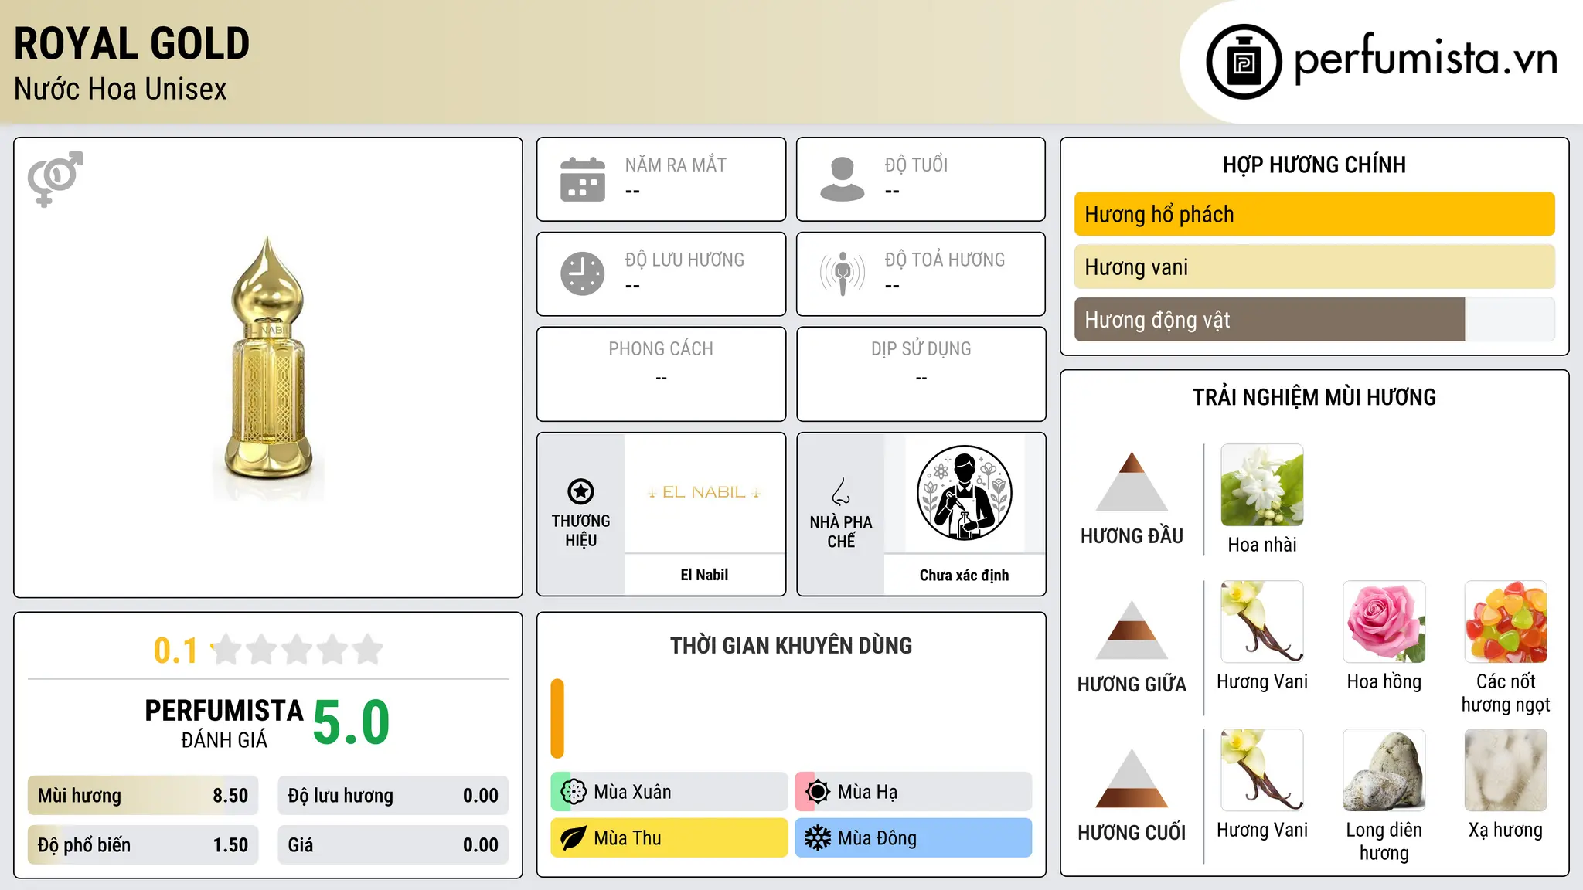
Task: Click the orange recommended time bar
Action: tap(557, 718)
